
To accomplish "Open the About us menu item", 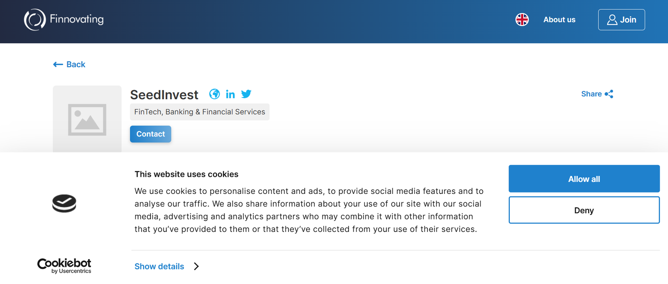I will (559, 20).
